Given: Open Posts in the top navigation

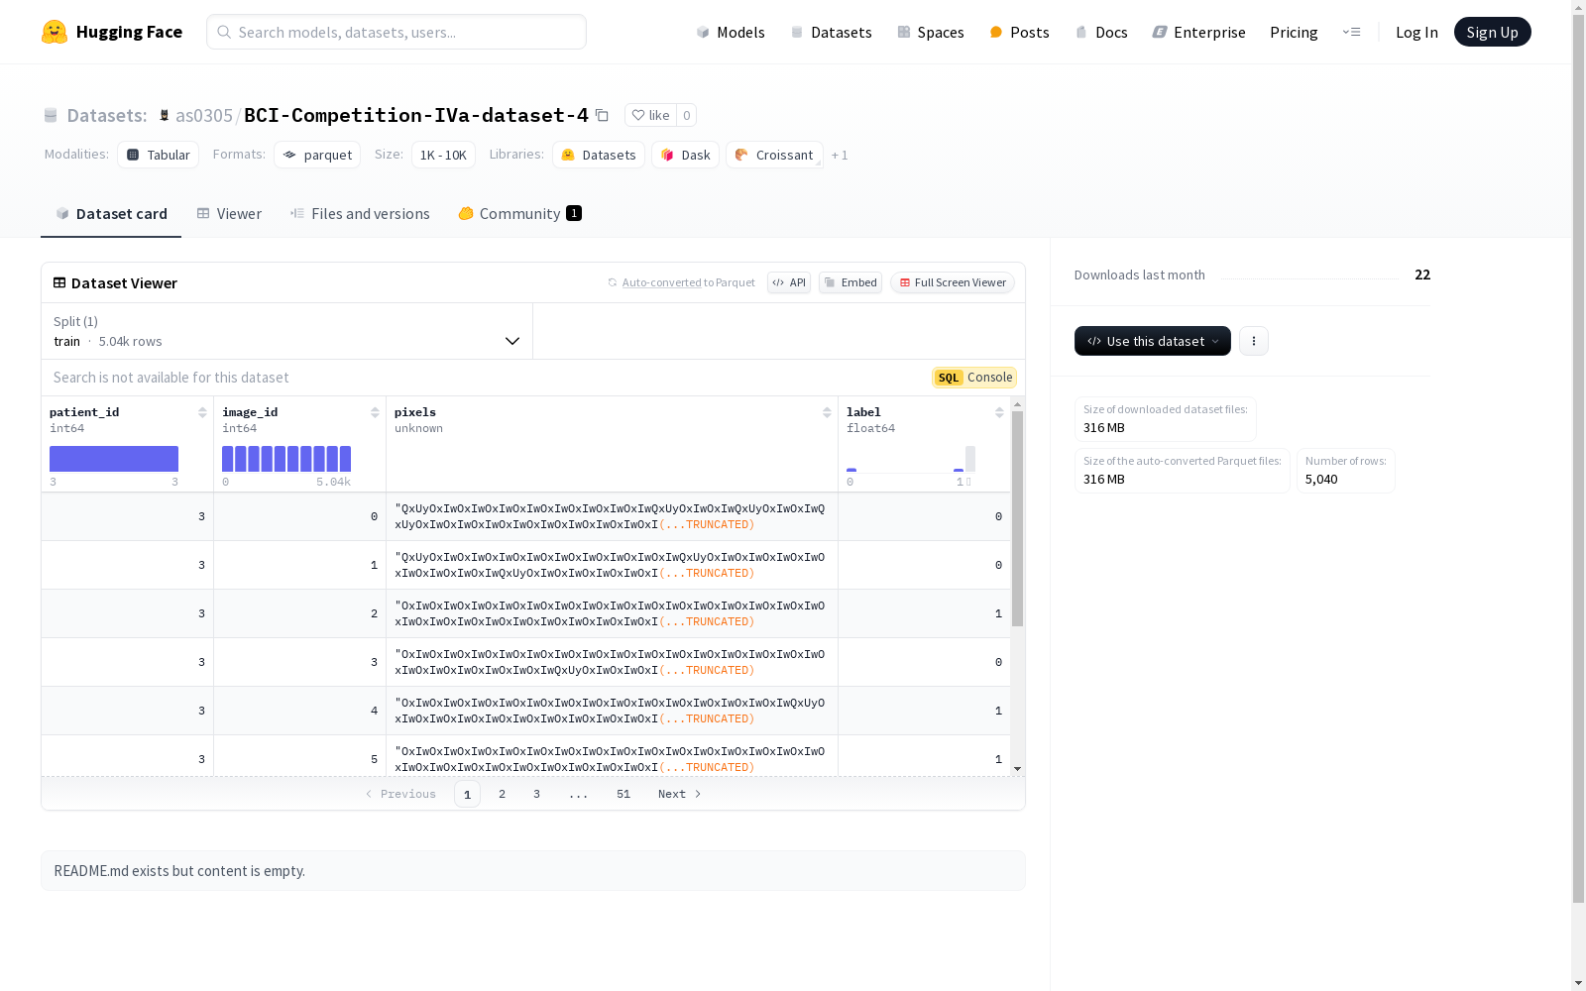Looking at the screenshot, I should (1019, 32).
